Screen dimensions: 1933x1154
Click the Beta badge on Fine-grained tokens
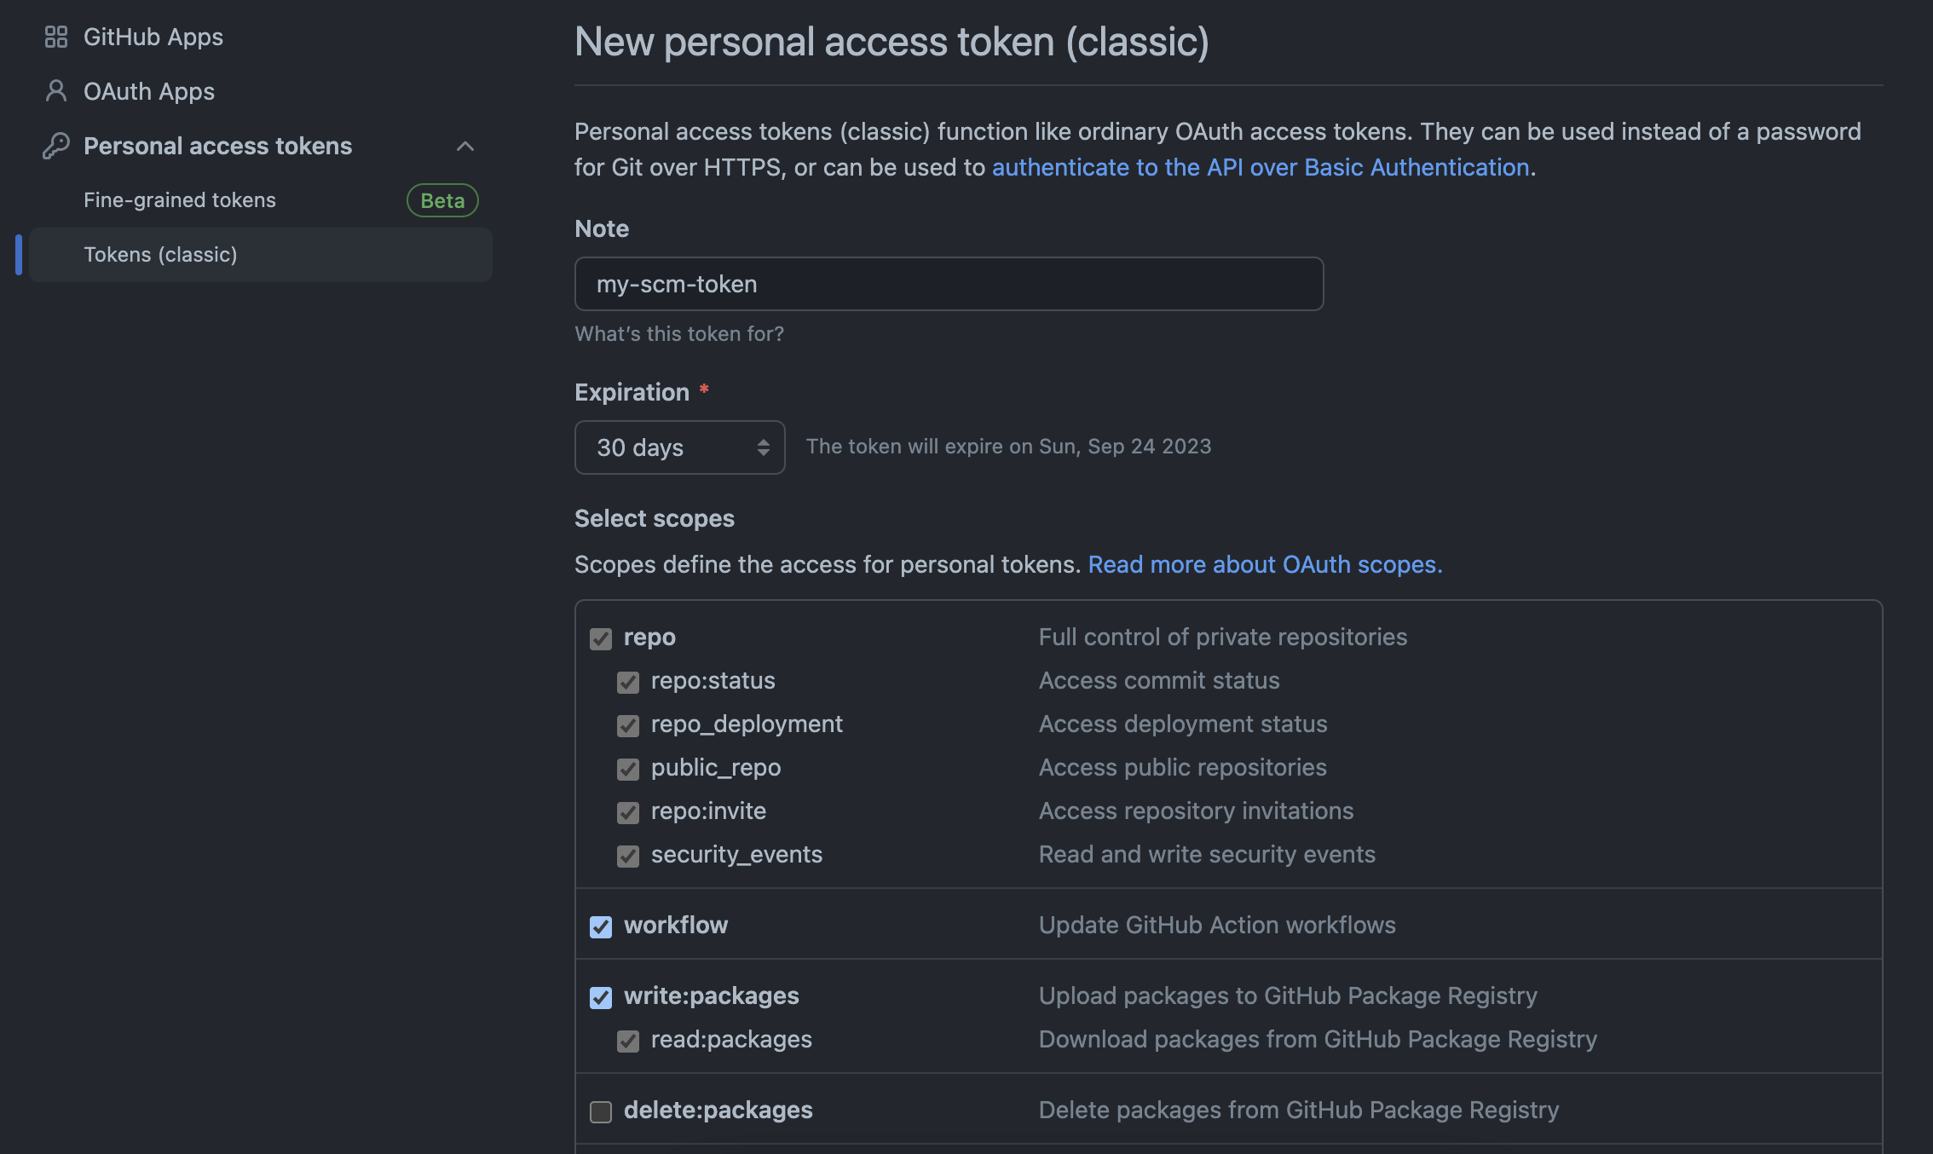point(441,200)
